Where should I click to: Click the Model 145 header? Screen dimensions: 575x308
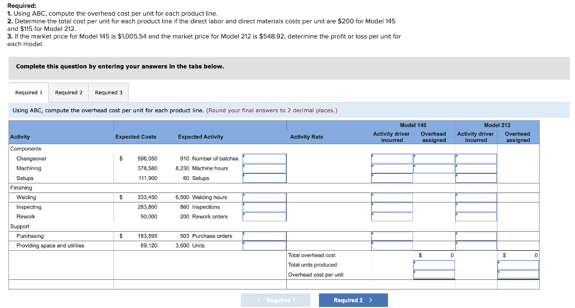(x=413, y=125)
